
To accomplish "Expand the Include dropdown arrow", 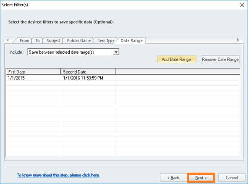I will tap(116, 52).
